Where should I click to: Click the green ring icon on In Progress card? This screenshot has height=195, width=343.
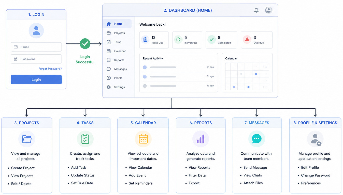coord(178,40)
